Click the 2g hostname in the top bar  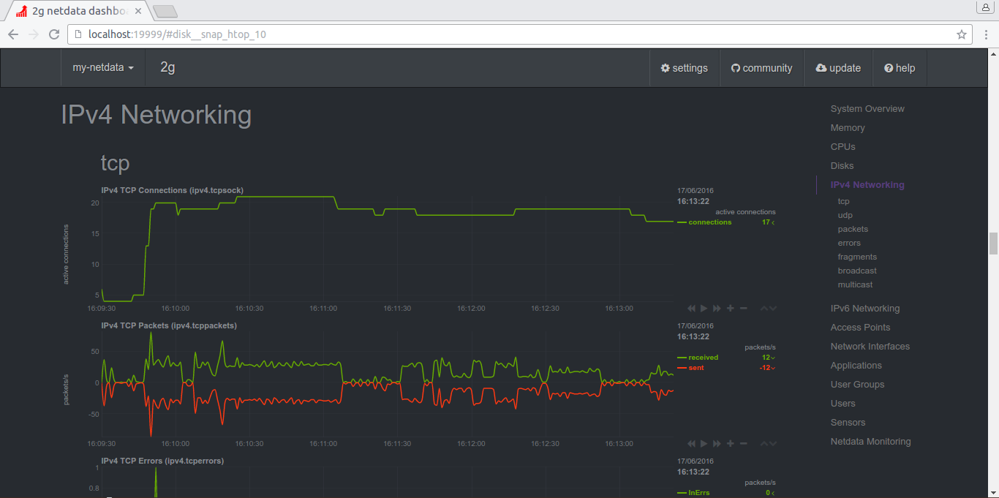point(167,68)
